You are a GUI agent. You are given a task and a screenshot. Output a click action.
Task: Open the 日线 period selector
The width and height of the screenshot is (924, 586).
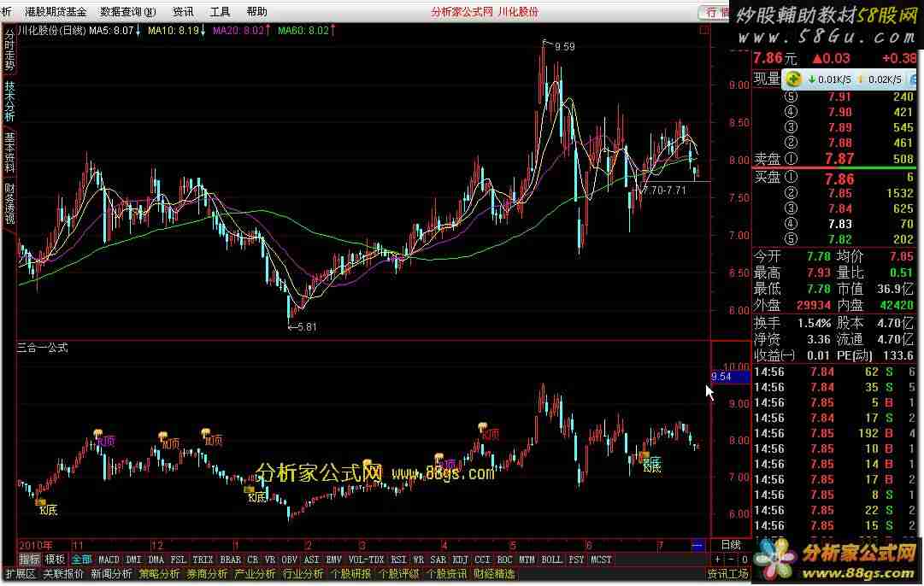[x=731, y=545]
